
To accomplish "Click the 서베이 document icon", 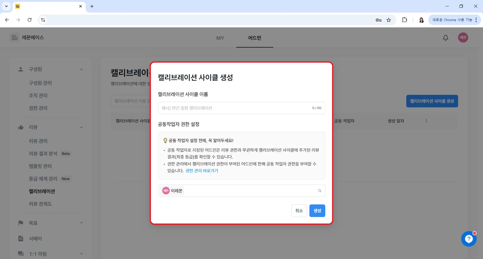I will (x=21, y=238).
